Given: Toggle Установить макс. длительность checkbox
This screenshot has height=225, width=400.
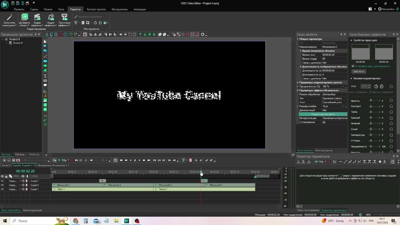Looking at the screenshot, I should [x=353, y=66].
